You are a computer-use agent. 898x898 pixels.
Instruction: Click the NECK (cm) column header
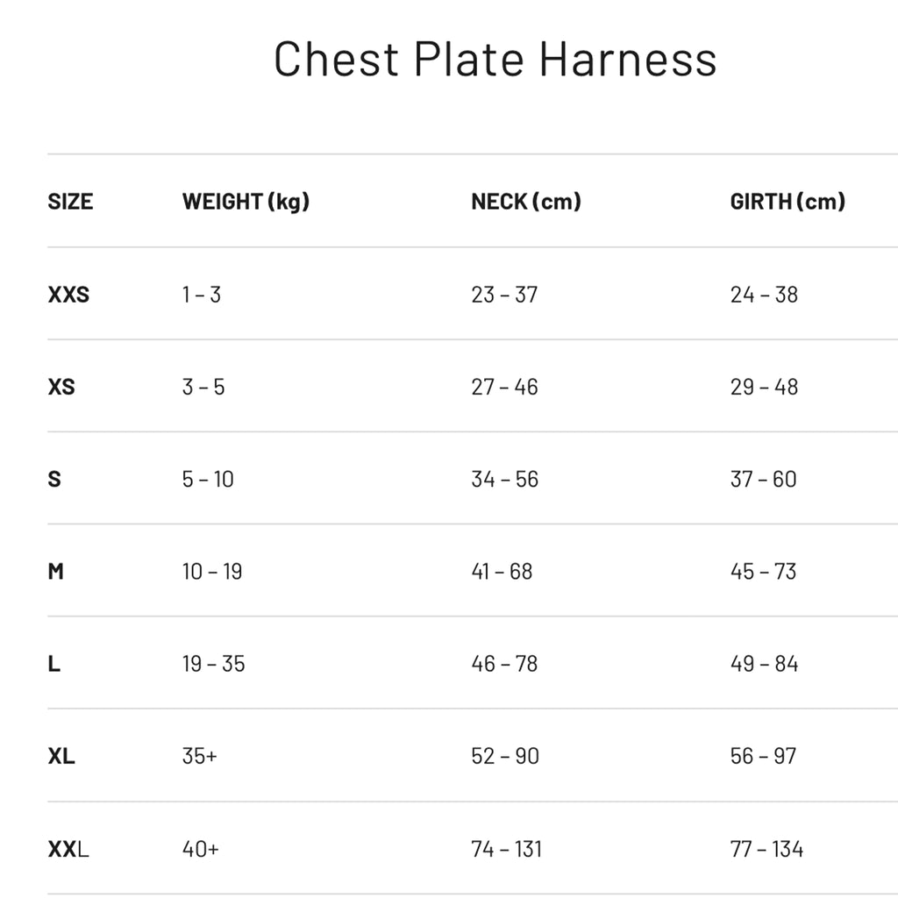pos(526,202)
